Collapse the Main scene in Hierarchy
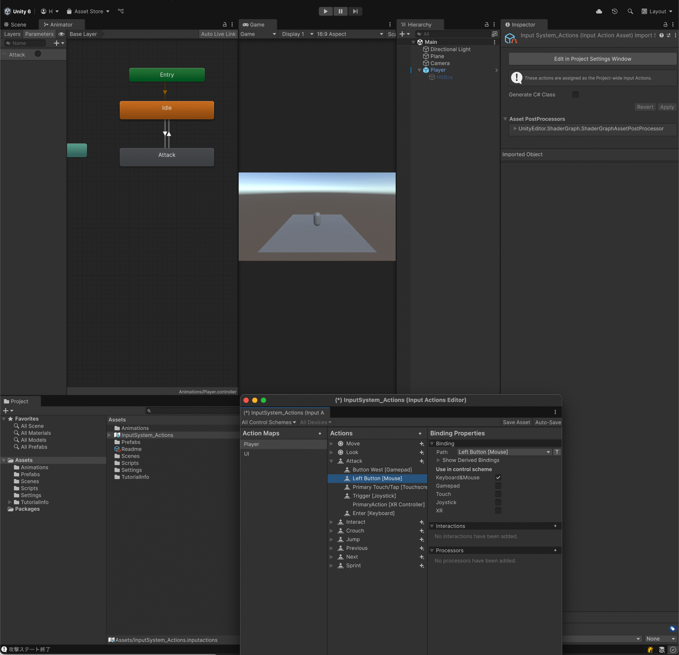679x655 pixels. (x=413, y=42)
